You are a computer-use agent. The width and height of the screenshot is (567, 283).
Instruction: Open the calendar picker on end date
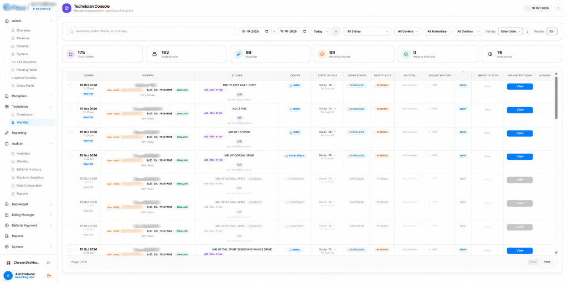point(305,32)
